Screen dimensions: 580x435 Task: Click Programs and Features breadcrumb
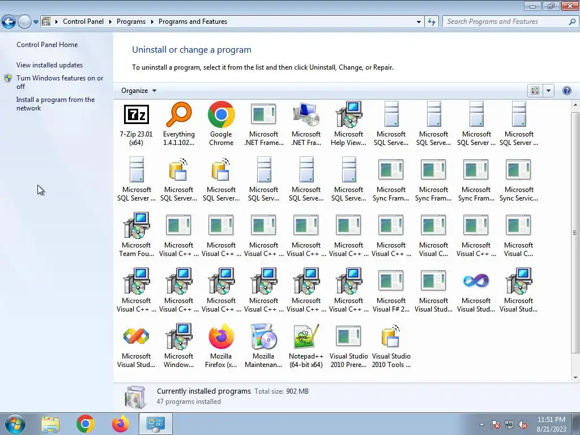coord(193,22)
